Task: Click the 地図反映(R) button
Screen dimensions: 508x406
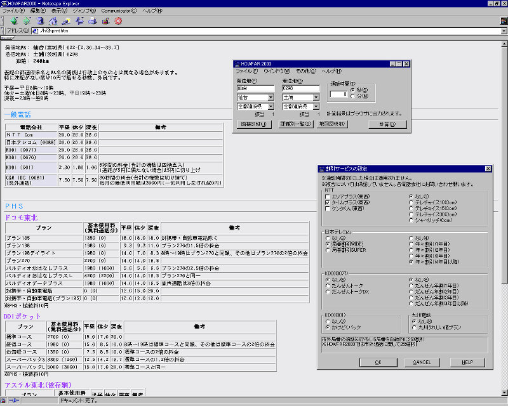Action: pos(332,124)
